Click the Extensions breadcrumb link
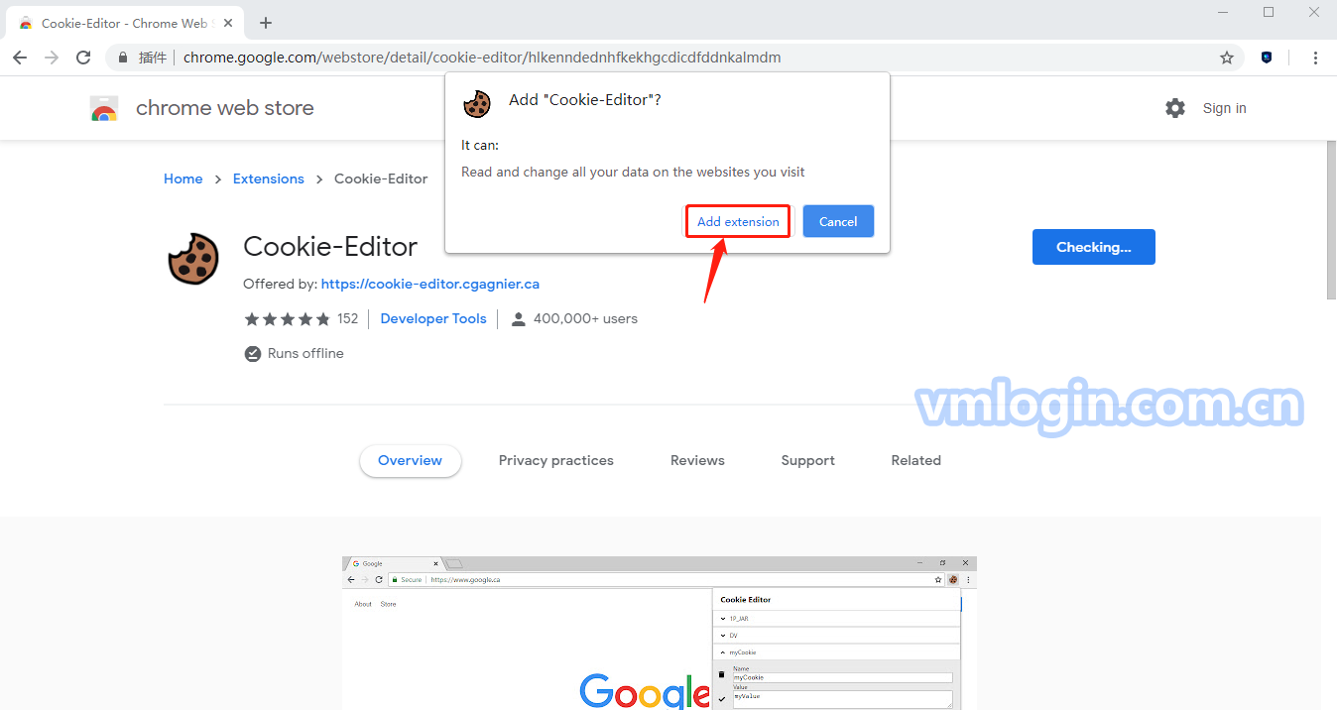 [268, 178]
